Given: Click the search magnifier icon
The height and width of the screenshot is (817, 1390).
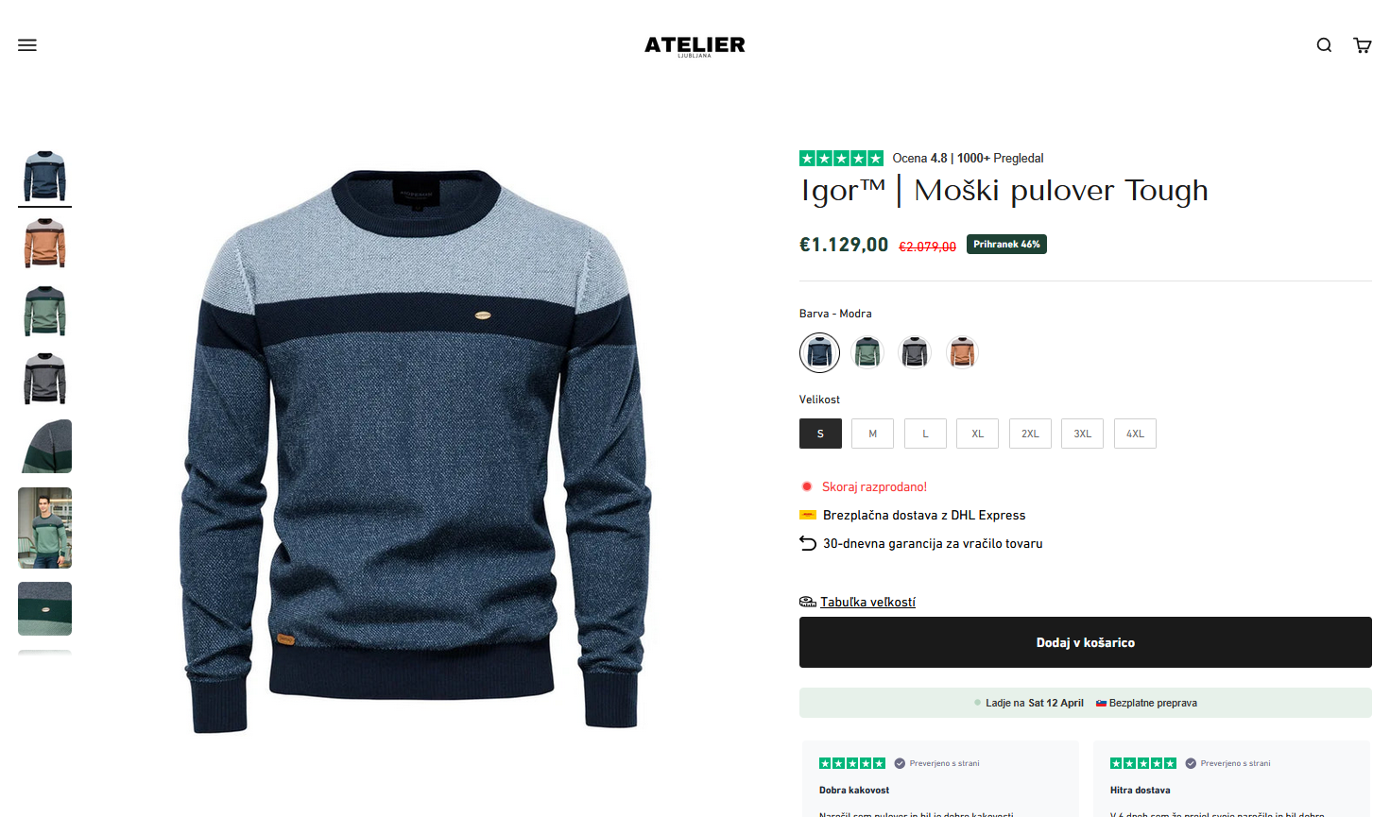Looking at the screenshot, I should click(x=1324, y=45).
